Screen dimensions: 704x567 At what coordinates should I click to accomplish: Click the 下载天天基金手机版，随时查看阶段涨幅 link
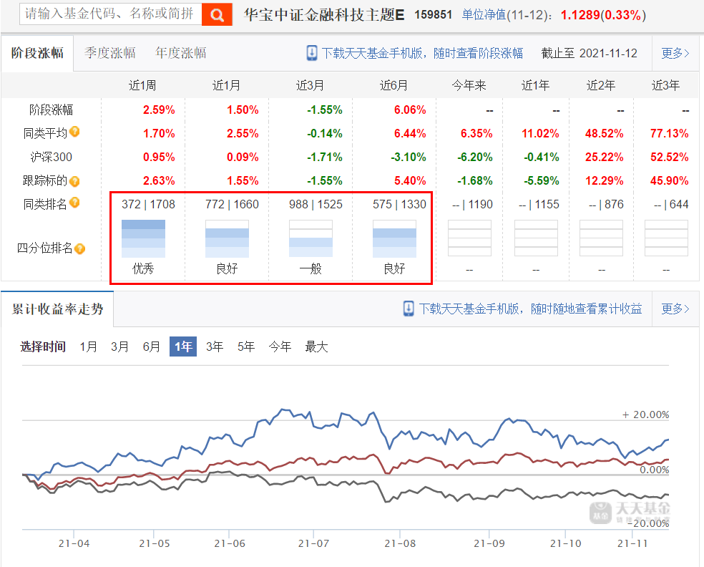tap(422, 53)
